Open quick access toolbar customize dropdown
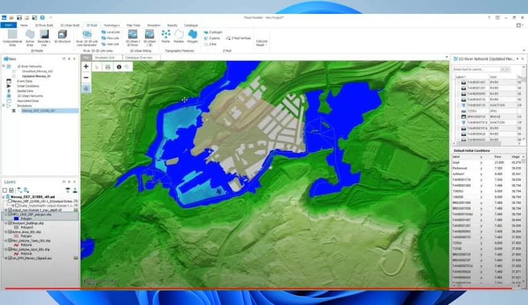Viewport: 528px width, 305px height. [51, 18]
